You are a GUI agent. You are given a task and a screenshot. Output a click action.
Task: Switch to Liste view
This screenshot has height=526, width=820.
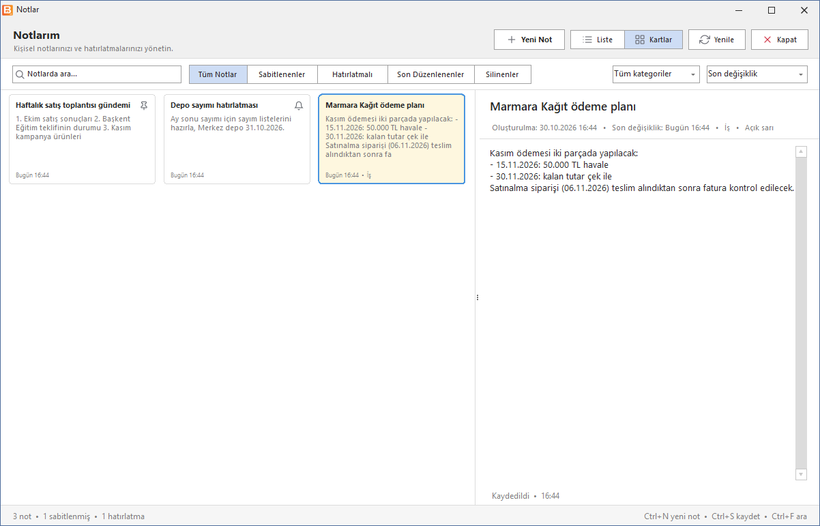[x=598, y=40]
